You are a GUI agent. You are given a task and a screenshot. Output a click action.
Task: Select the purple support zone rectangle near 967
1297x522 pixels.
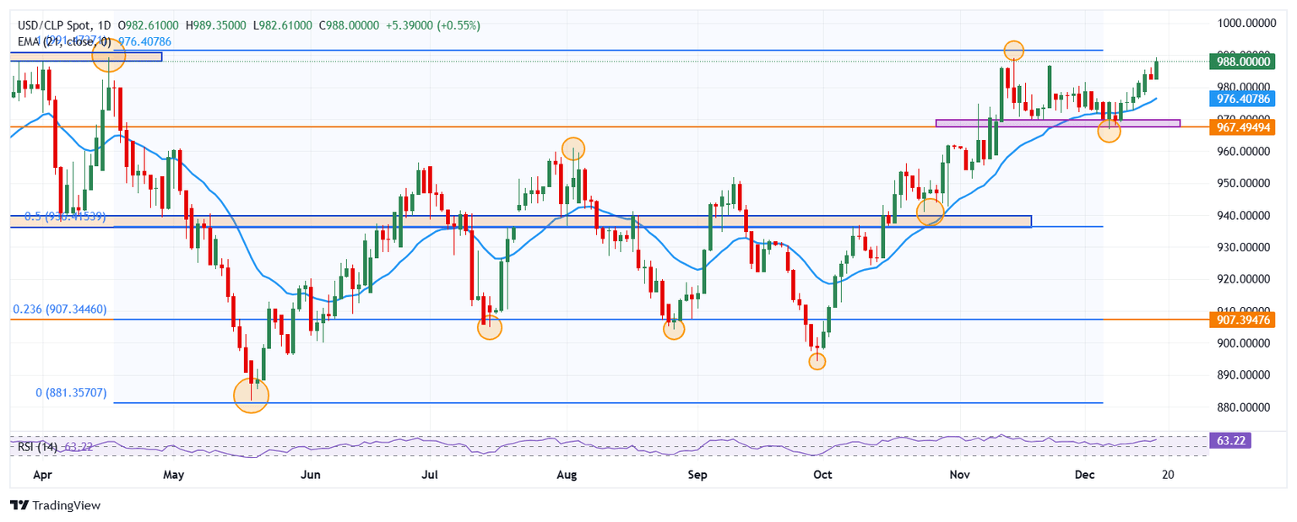pyautogui.click(x=1057, y=123)
